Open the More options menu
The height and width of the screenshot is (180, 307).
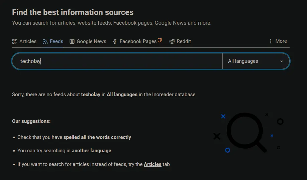(x=278, y=41)
